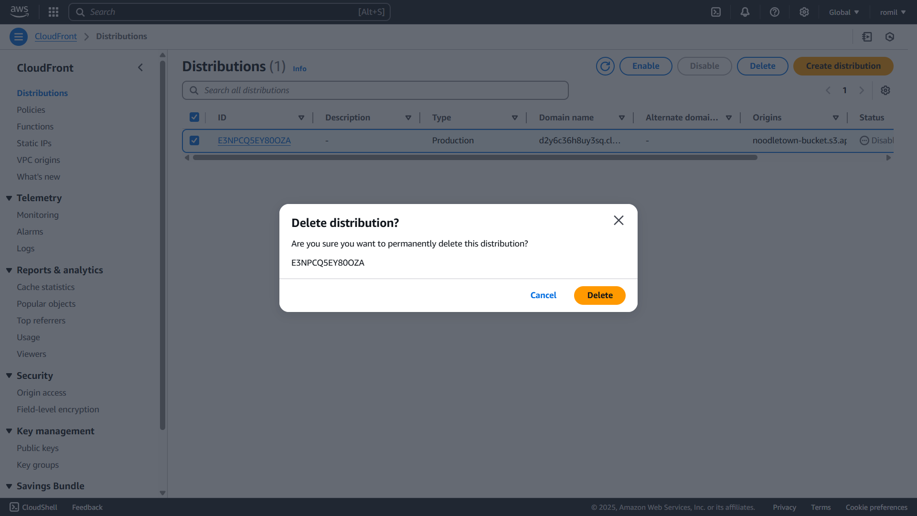Cancel the delete distribution dialog
The width and height of the screenshot is (917, 516).
tap(543, 295)
